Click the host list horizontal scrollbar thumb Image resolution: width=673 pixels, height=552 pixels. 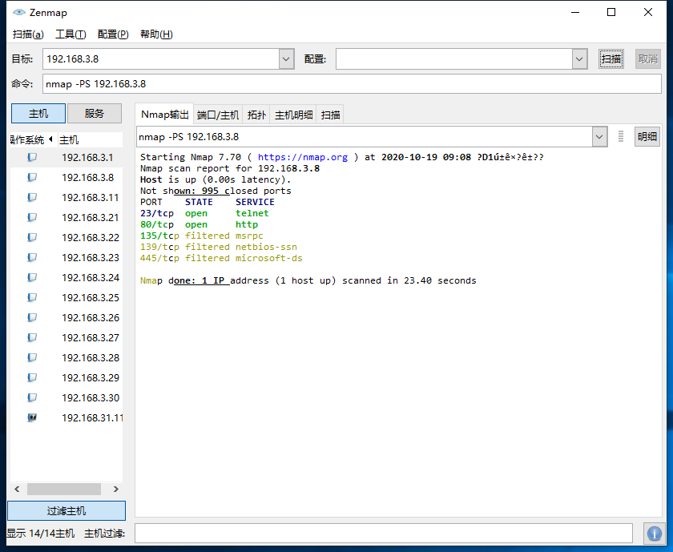coord(64,489)
